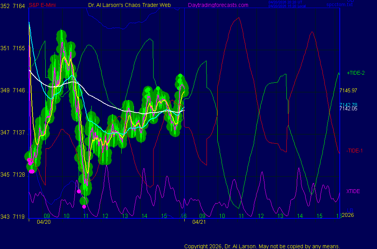Click the XTIDE legend label
This screenshot has width=377, height=249.
click(x=353, y=191)
